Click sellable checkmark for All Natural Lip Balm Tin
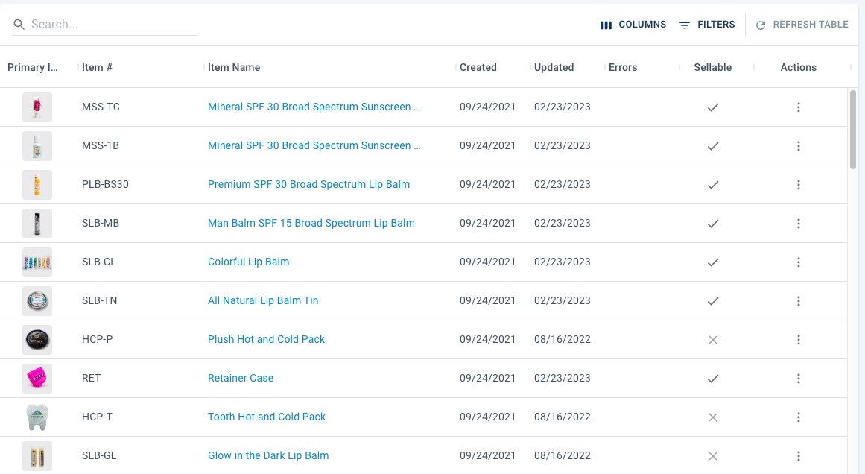The image size is (865, 474). [x=712, y=301]
